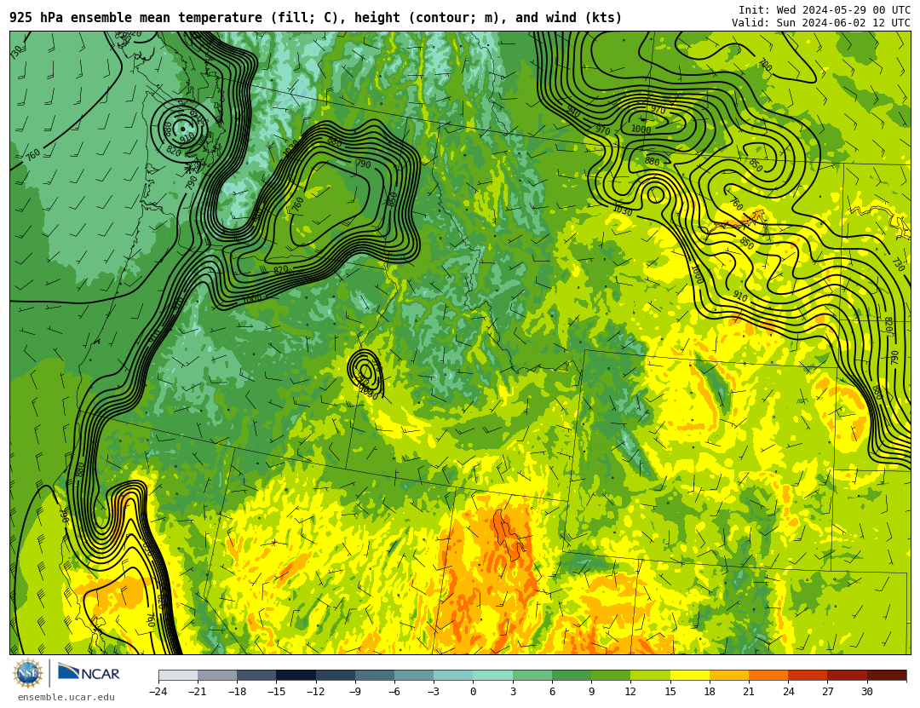Click the colorbar tick label '-24'
920x708 pixels.
pyautogui.click(x=158, y=692)
